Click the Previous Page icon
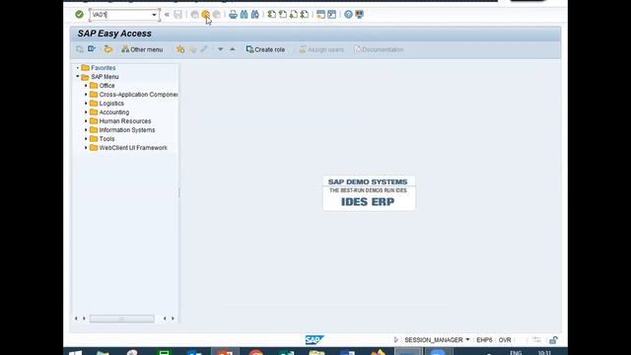631x355 pixels. tap(283, 15)
